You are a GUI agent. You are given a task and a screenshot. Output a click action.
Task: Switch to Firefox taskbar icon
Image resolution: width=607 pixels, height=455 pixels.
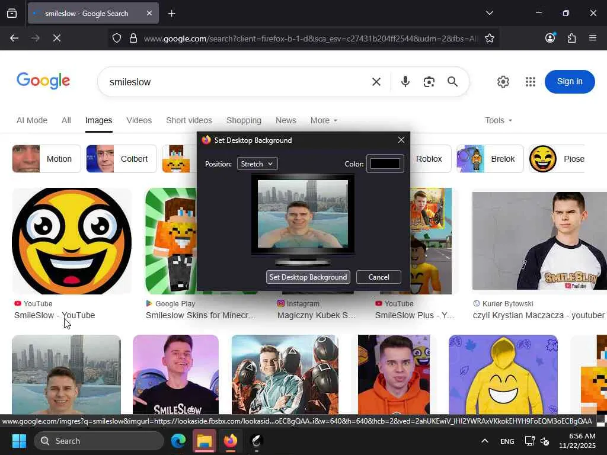231,441
